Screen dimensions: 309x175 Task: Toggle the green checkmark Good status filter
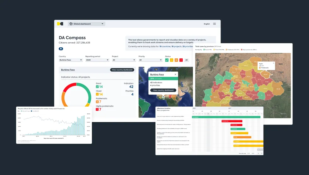coord(167,60)
